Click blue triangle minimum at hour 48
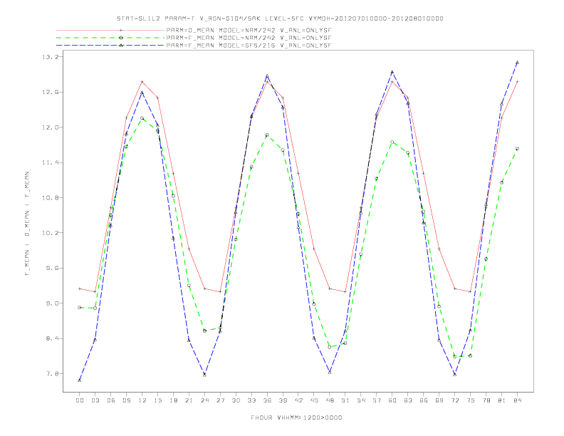 pos(330,373)
